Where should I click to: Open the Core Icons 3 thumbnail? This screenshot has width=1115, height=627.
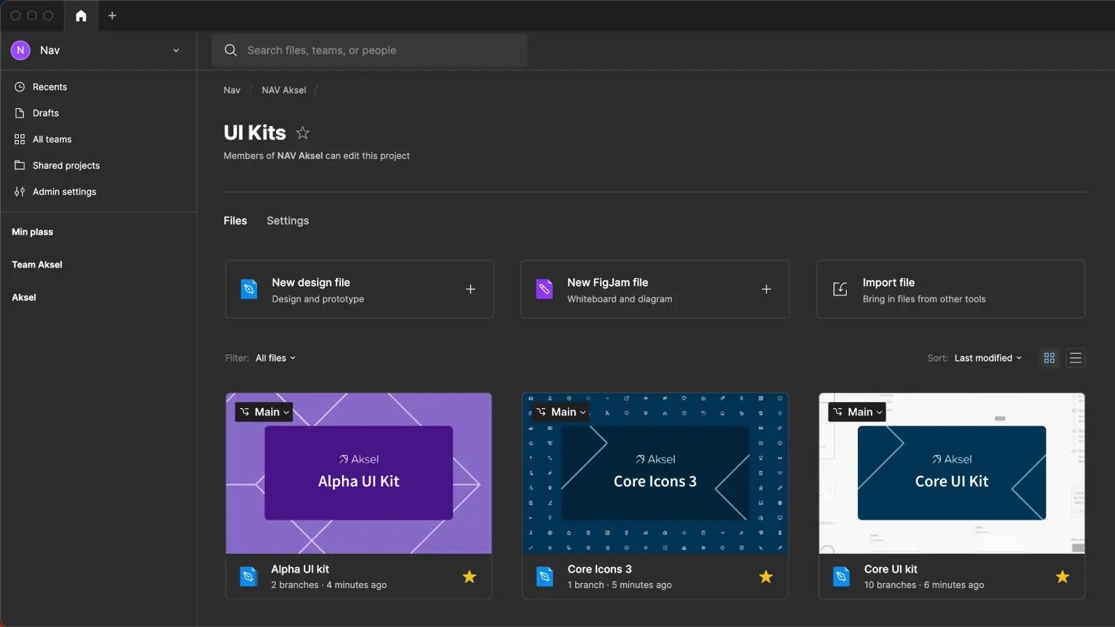click(655, 474)
